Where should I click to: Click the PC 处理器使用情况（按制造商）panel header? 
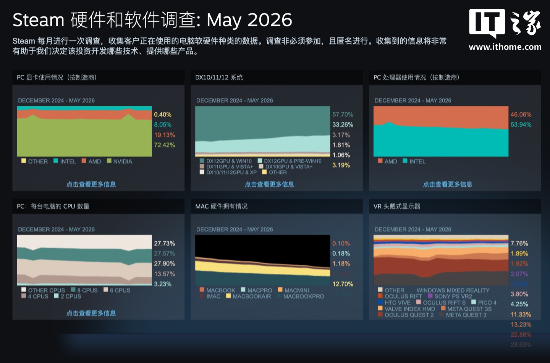(455, 77)
